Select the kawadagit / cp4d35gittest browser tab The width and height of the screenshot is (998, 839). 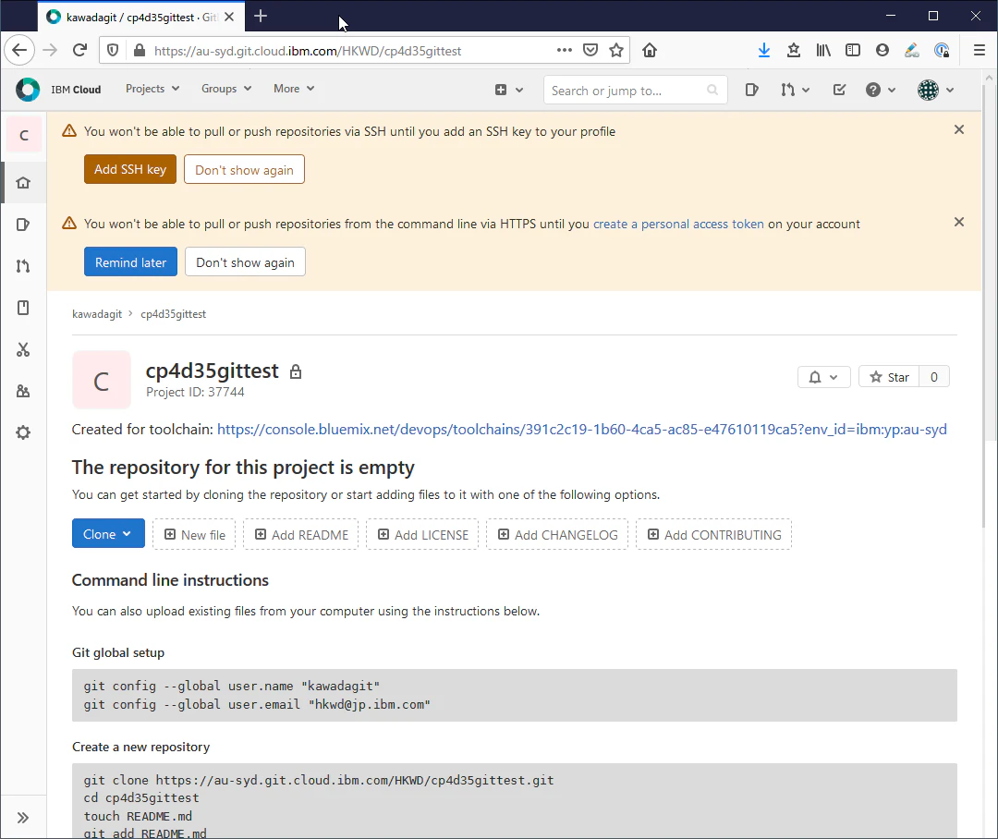click(x=141, y=18)
